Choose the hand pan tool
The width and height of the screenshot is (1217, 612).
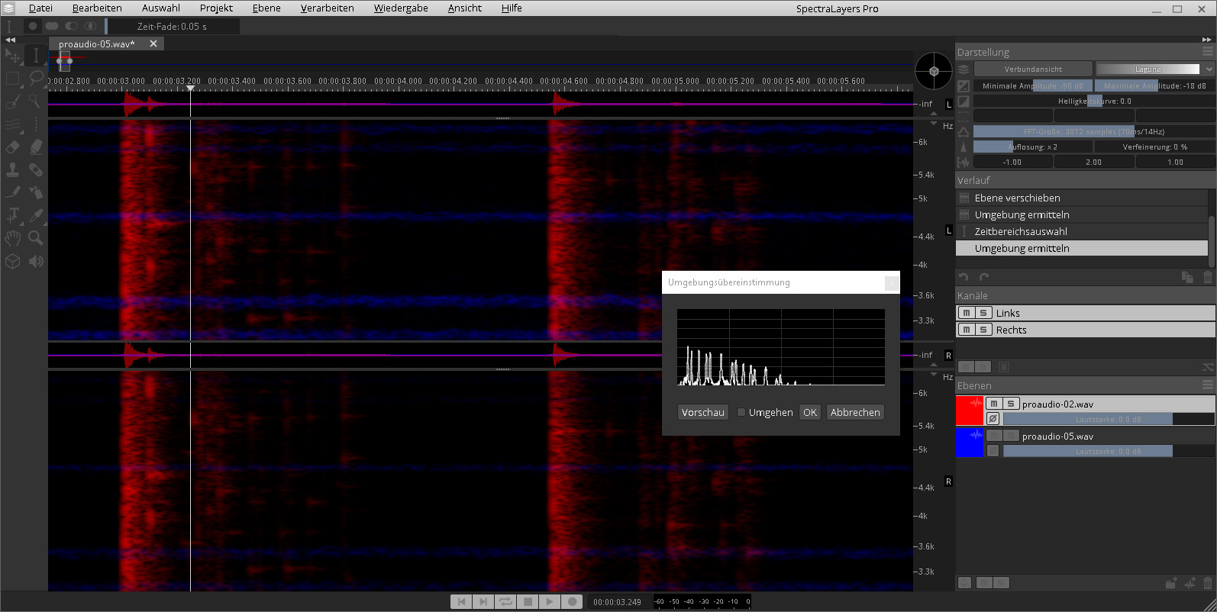tap(13, 238)
